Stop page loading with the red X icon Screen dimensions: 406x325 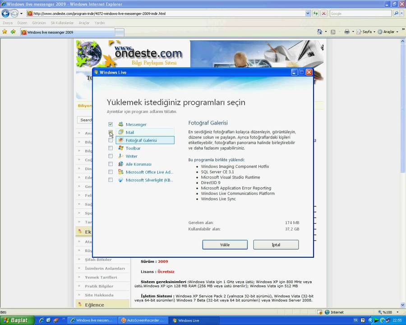pyautogui.click(x=323, y=14)
